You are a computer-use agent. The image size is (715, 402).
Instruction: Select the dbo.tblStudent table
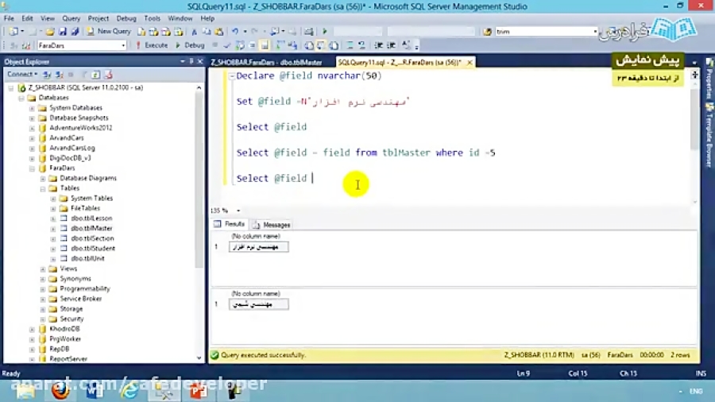(x=93, y=249)
